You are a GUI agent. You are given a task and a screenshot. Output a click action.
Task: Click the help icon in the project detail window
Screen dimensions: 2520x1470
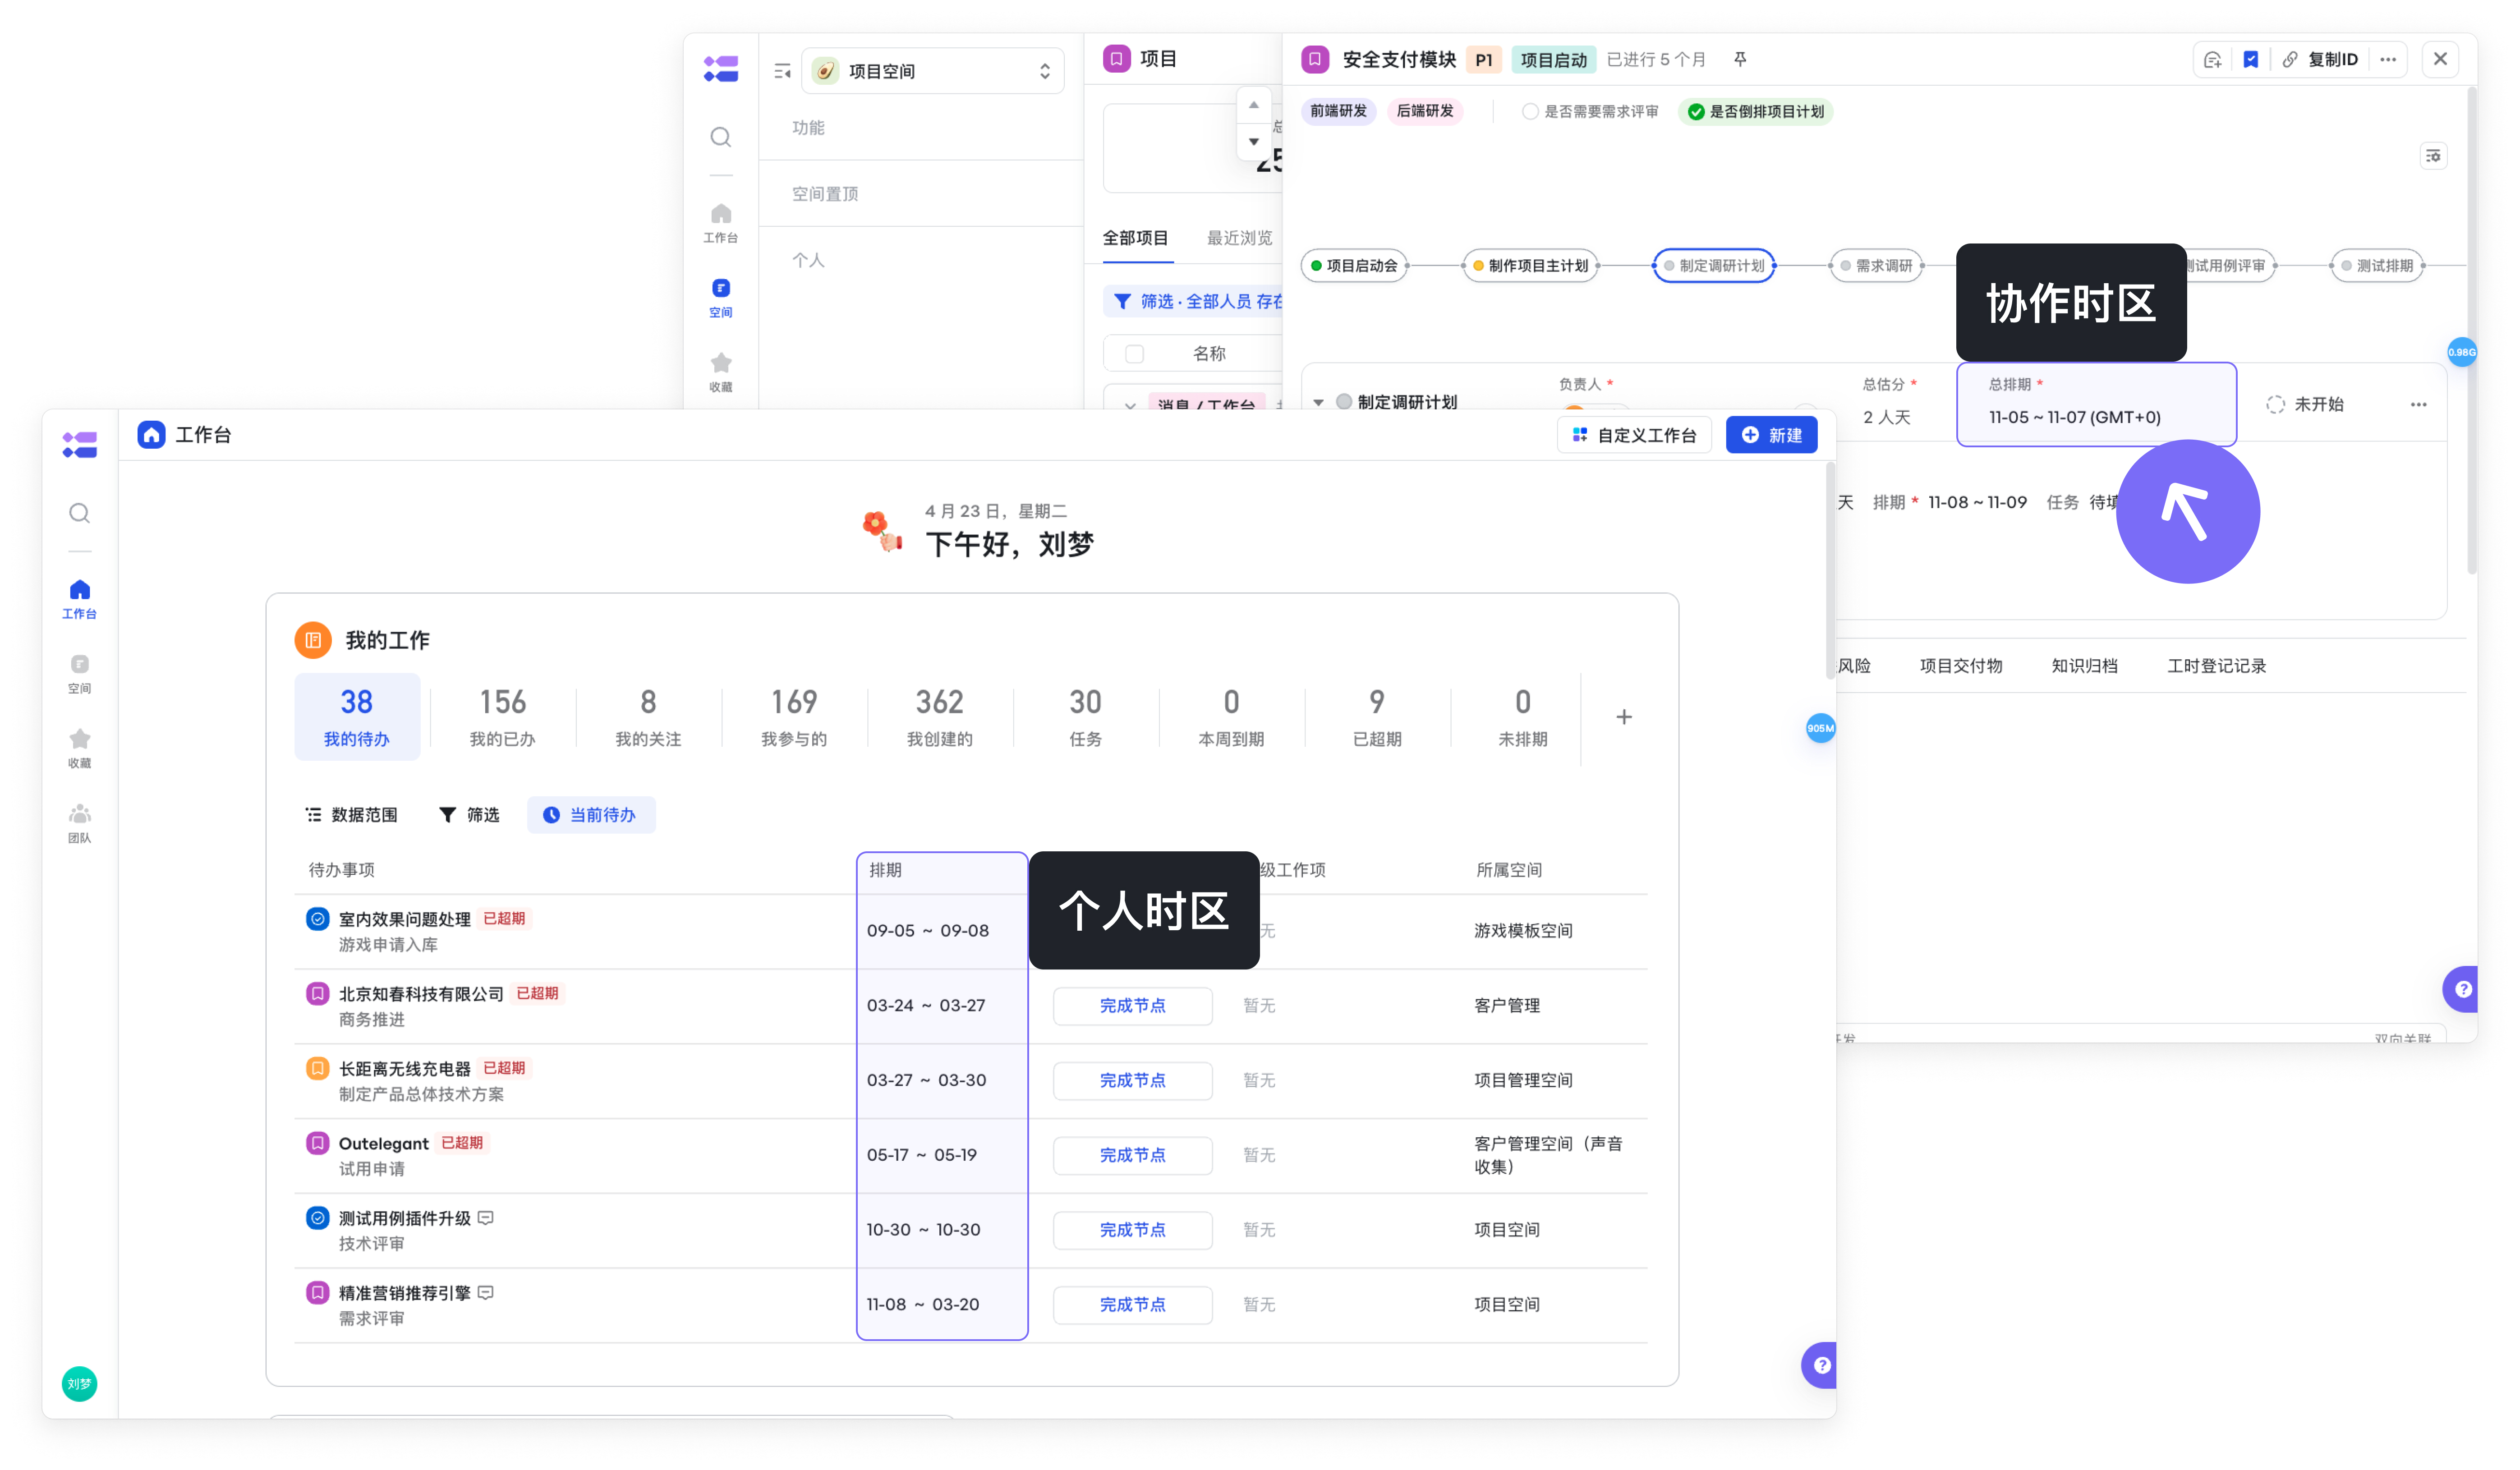2462,989
